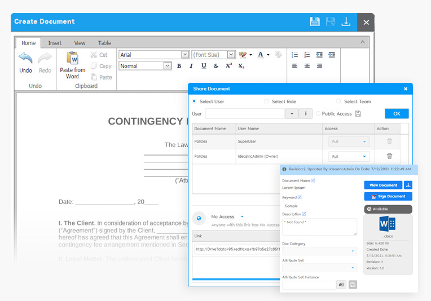
Task: Enable the Public Access checkbox
Action: tap(318, 114)
